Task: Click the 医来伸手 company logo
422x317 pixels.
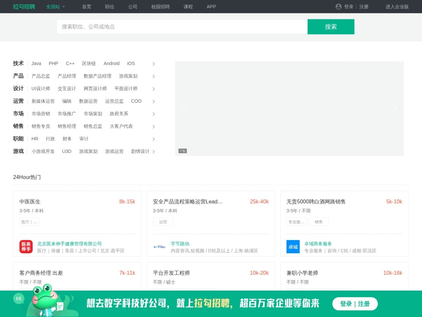Action: 26,247
